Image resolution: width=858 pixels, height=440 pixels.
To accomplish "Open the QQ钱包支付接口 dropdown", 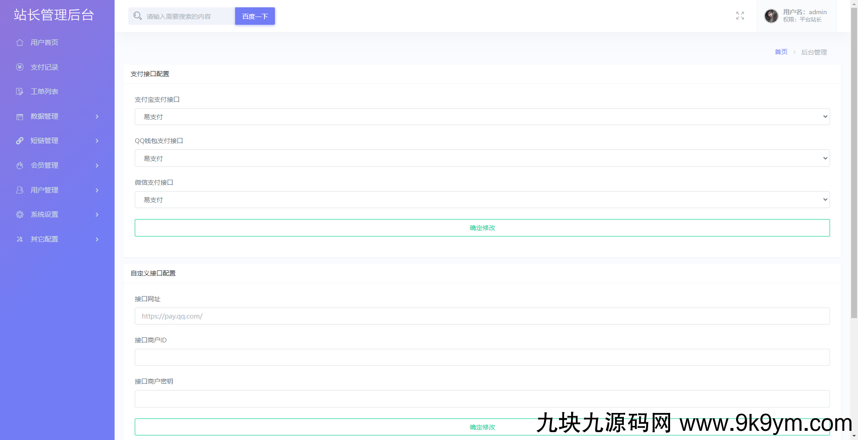I will pos(482,158).
